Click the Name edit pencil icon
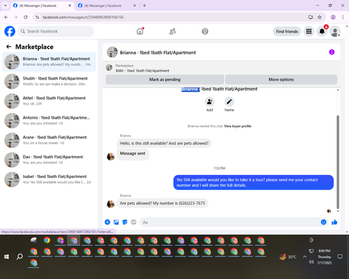The width and height of the screenshot is (349, 279). tap(229, 102)
